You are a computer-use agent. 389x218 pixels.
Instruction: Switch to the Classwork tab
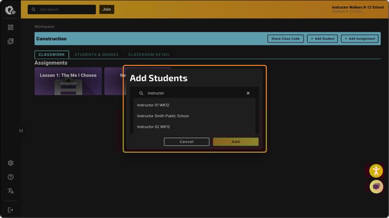click(52, 54)
